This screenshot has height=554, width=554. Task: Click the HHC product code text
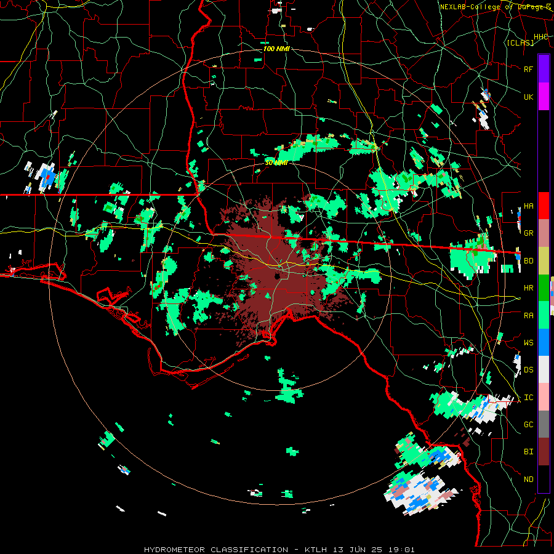pyautogui.click(x=540, y=37)
